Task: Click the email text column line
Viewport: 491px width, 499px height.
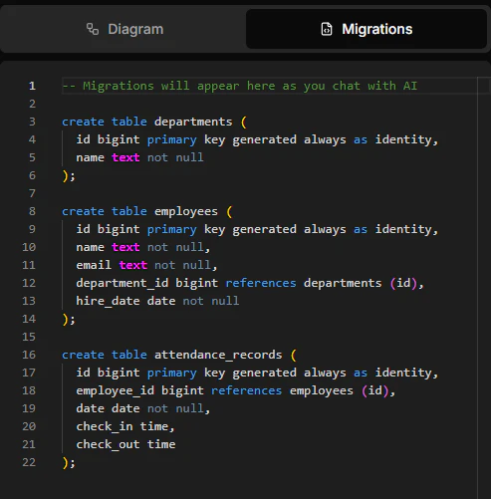Action: (x=146, y=265)
